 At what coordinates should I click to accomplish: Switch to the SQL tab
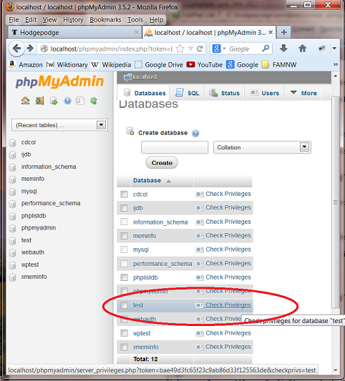tap(188, 93)
